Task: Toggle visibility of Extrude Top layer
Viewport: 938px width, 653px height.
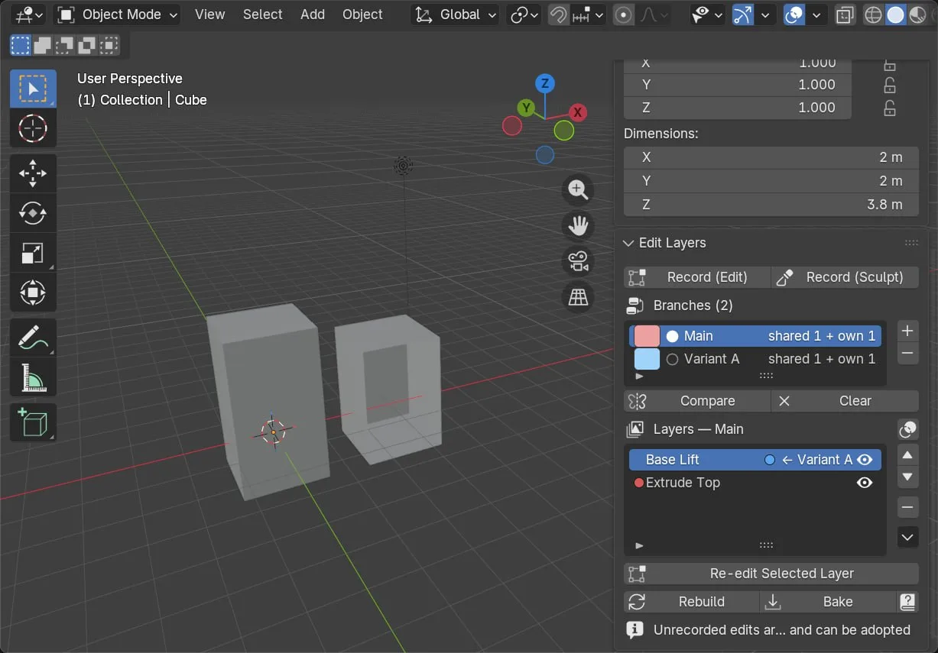Action: [865, 483]
